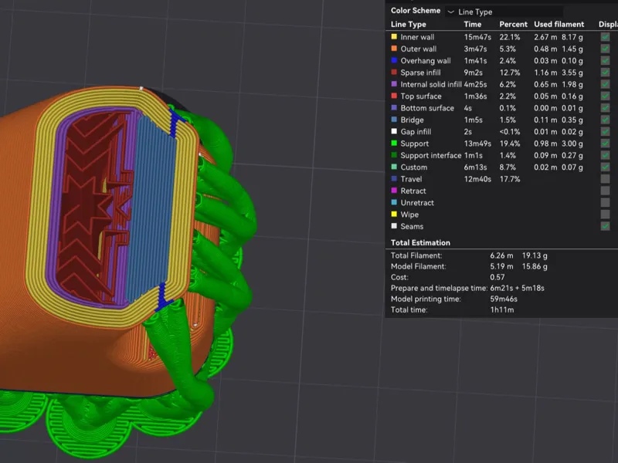The image size is (618, 463).
Task: Click the Model Filament weight 15.86 g
Action: pos(535,266)
